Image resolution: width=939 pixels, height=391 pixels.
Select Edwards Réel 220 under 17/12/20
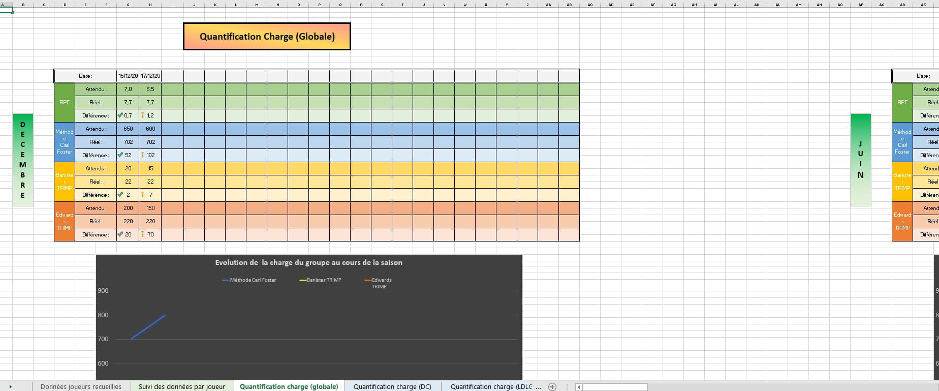(x=150, y=221)
